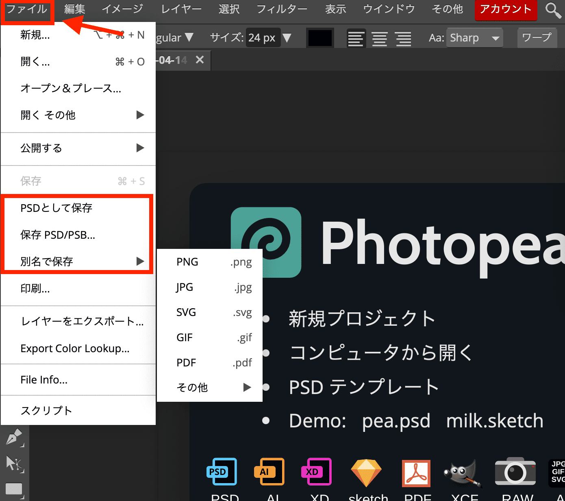Viewport: 565px width, 501px height.
Task: Open the Aa Sharp anti-alias dropdown
Action: 474,38
